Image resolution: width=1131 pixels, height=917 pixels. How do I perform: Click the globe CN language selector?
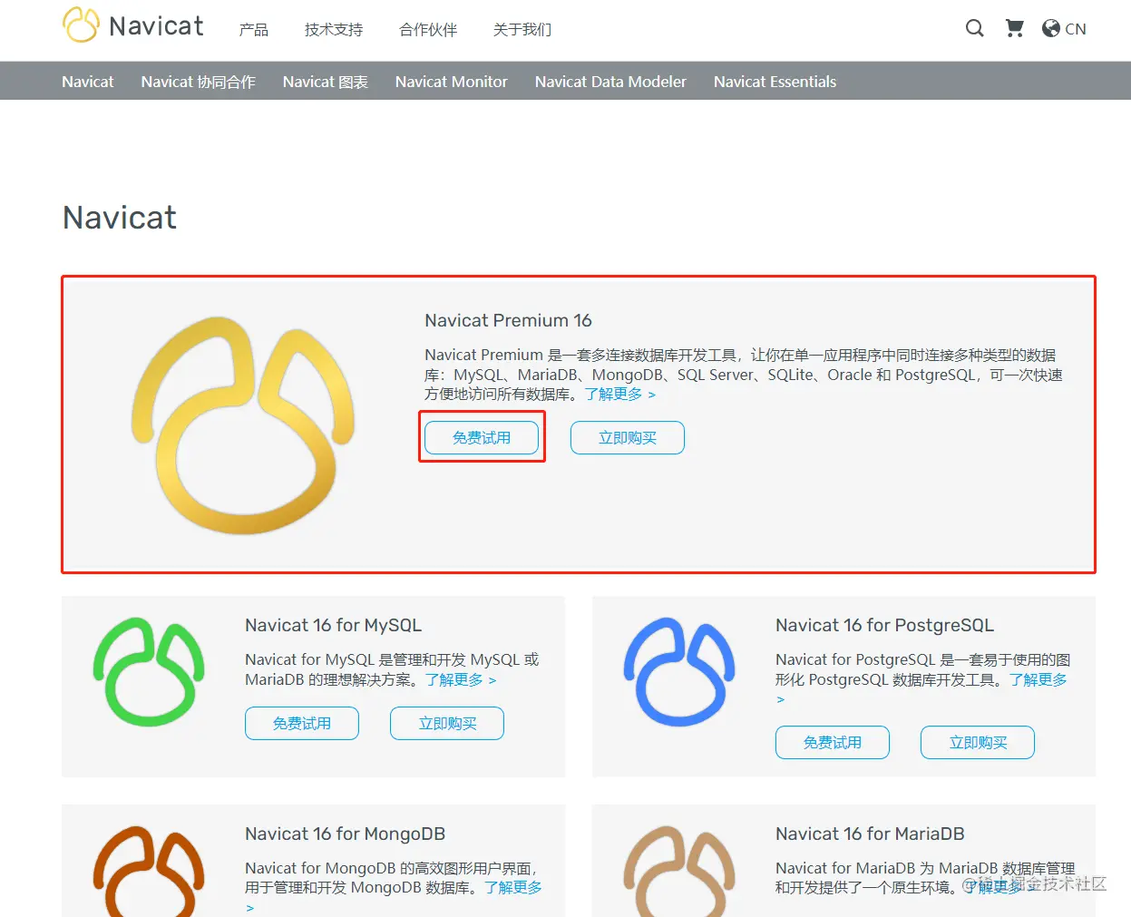(x=1064, y=28)
